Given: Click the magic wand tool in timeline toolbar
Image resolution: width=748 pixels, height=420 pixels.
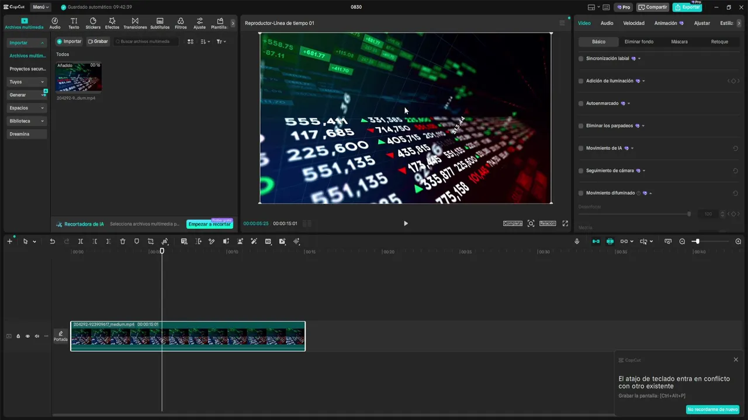Looking at the screenshot, I should (x=254, y=242).
